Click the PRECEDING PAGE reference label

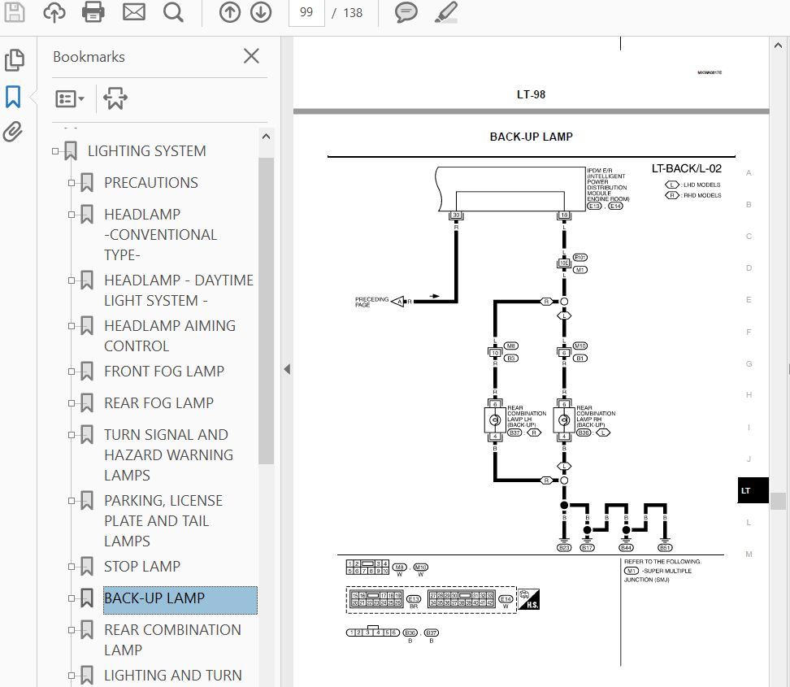pyautogui.click(x=371, y=302)
